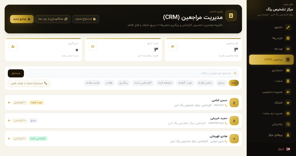Click استخراج شماره از فیلتر فعلی button
Image resolution: width=296 pixels, height=156 pixels.
pyautogui.click(x=29, y=83)
